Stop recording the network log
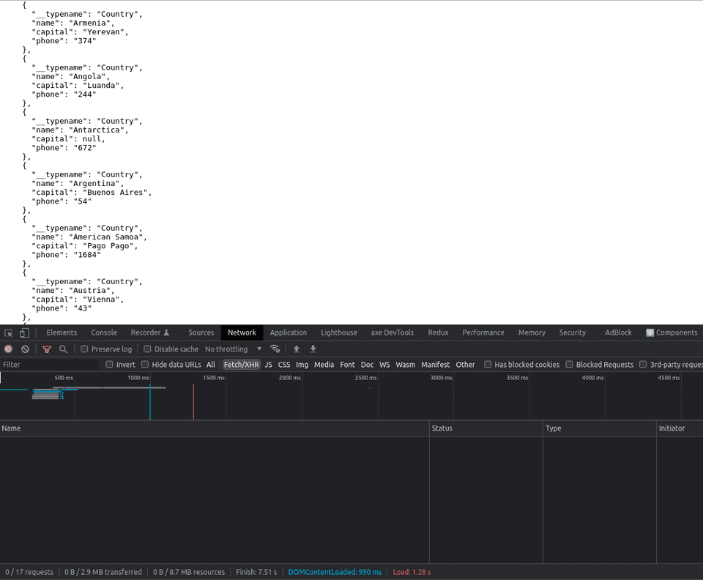This screenshot has width=703, height=580. click(x=9, y=349)
